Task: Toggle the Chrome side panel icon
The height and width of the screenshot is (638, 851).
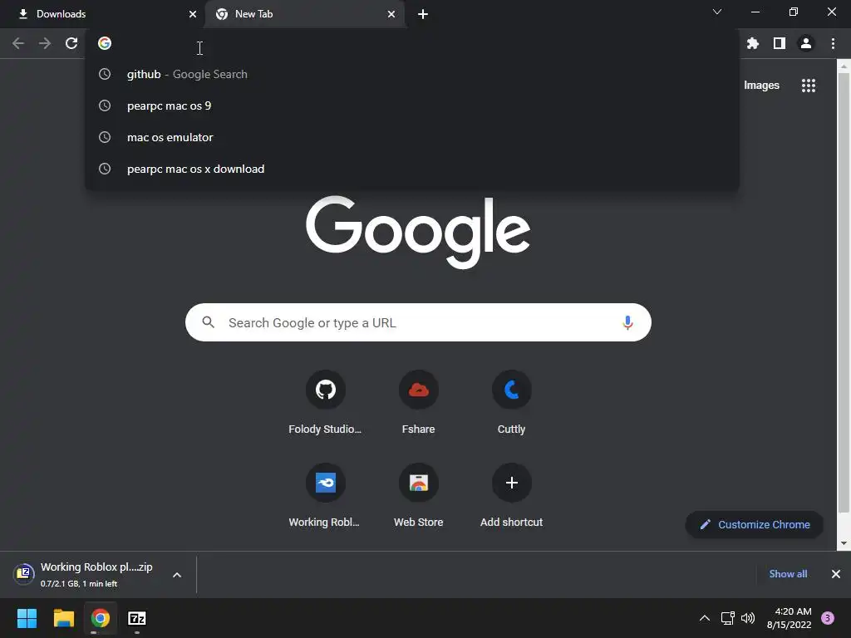Action: pos(780,43)
